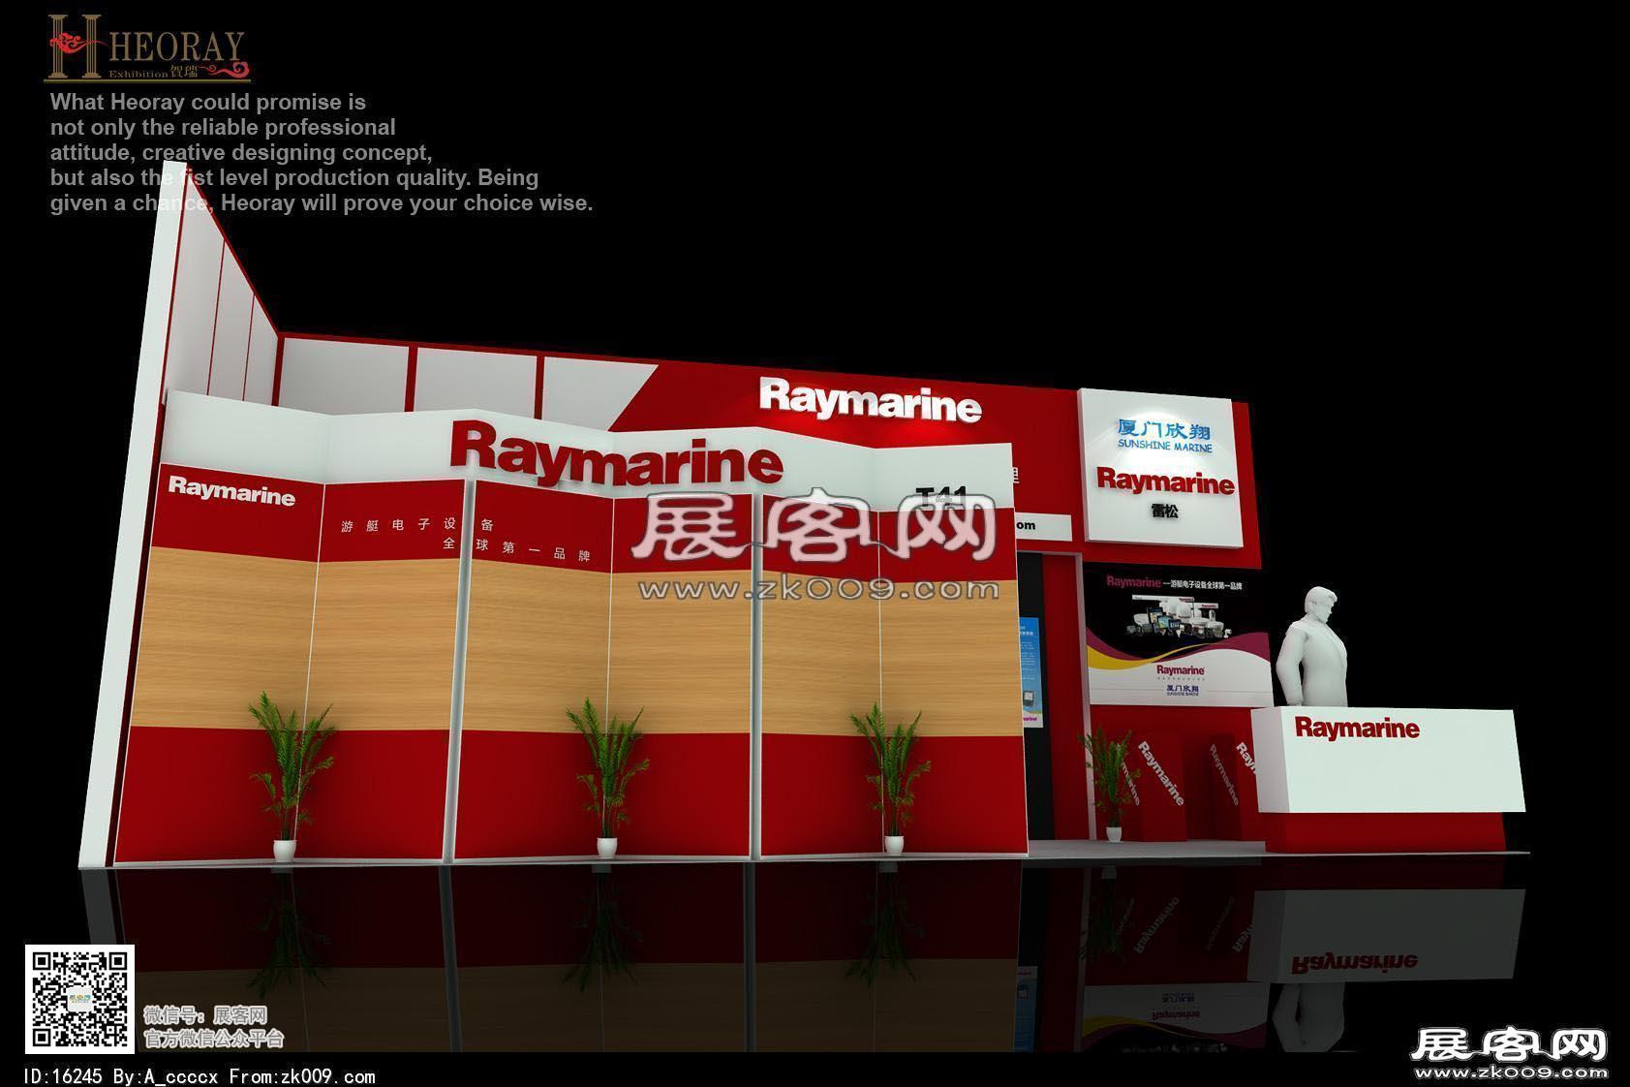Click the "官方微信公众平台" label
Screen dimensions: 1630x1087
(214, 1039)
